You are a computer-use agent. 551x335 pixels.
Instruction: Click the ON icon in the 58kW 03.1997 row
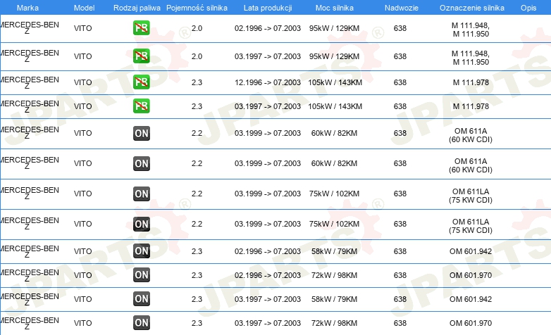pyautogui.click(x=141, y=299)
